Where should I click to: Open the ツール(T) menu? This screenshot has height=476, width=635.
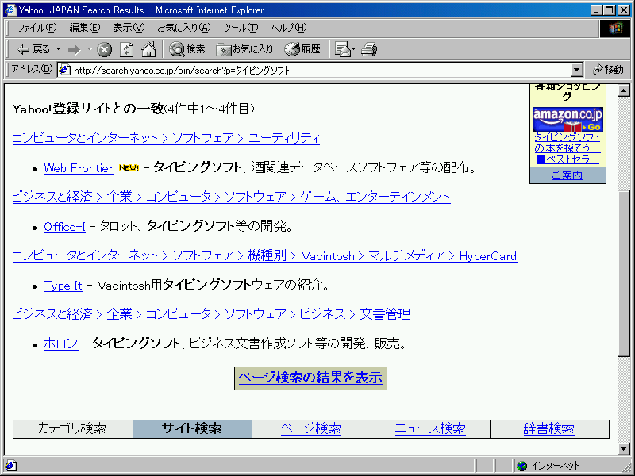coord(241,28)
